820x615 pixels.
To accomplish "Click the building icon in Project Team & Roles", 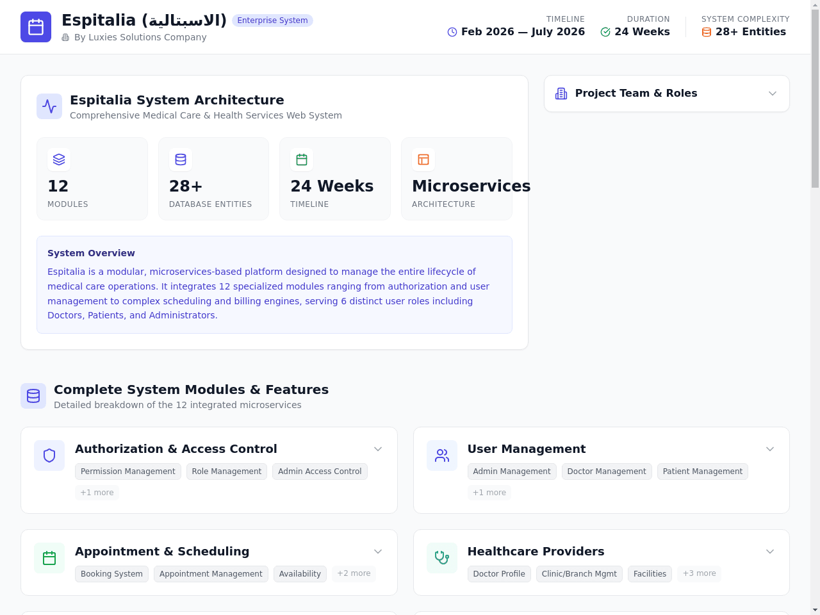I will (x=561, y=94).
